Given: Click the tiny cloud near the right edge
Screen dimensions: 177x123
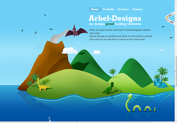Looking at the screenshot, I should pyautogui.click(x=162, y=50).
